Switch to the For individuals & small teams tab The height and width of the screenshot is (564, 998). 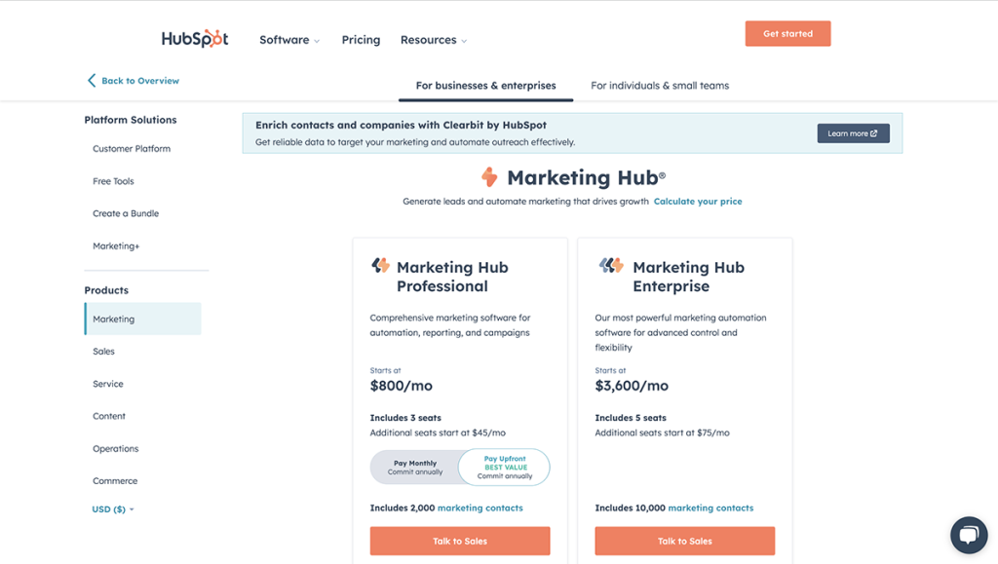click(x=660, y=85)
